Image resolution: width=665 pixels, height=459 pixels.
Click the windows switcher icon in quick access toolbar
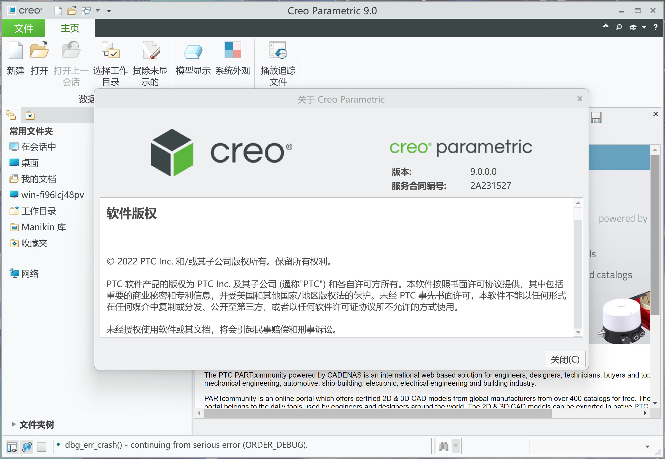click(86, 11)
